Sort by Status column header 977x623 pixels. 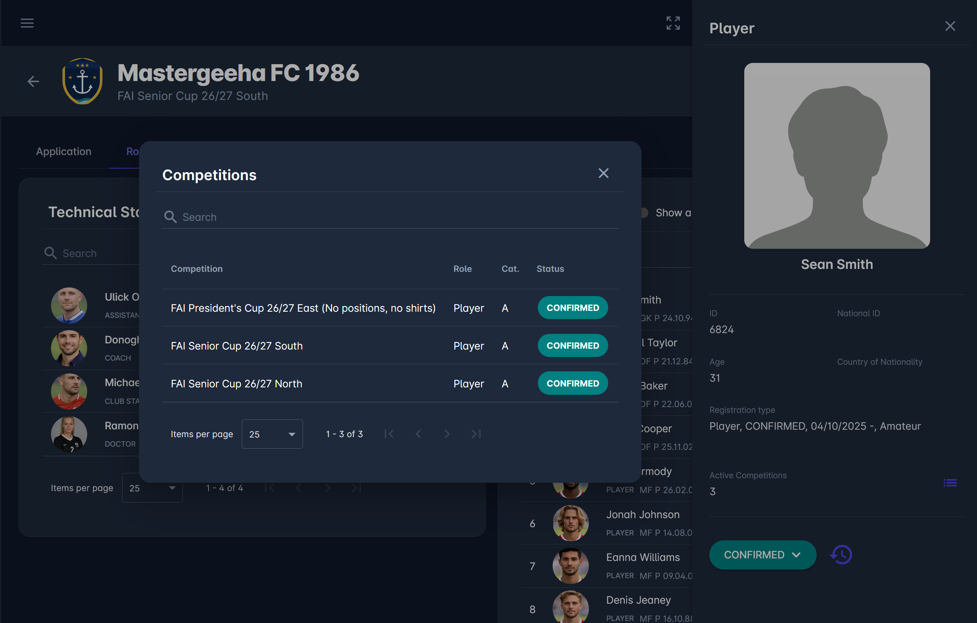click(550, 269)
